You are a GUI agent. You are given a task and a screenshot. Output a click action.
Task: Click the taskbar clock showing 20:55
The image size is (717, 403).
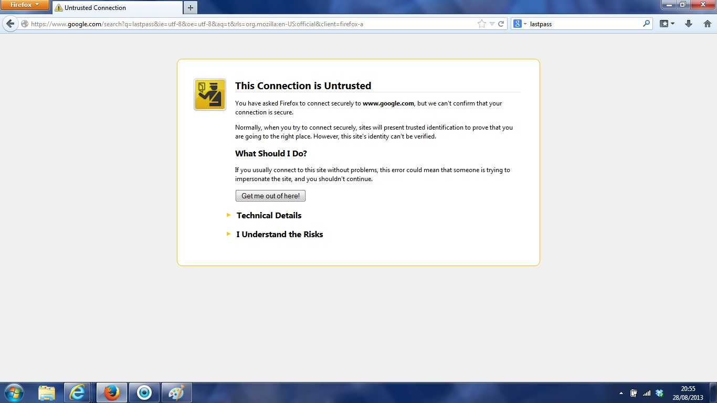point(688,393)
